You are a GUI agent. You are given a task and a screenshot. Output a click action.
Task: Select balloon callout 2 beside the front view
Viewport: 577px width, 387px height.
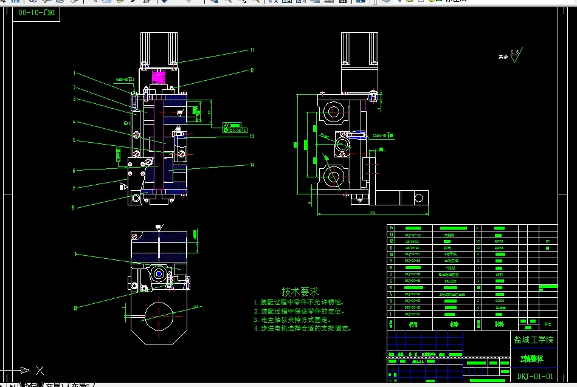click(74, 87)
